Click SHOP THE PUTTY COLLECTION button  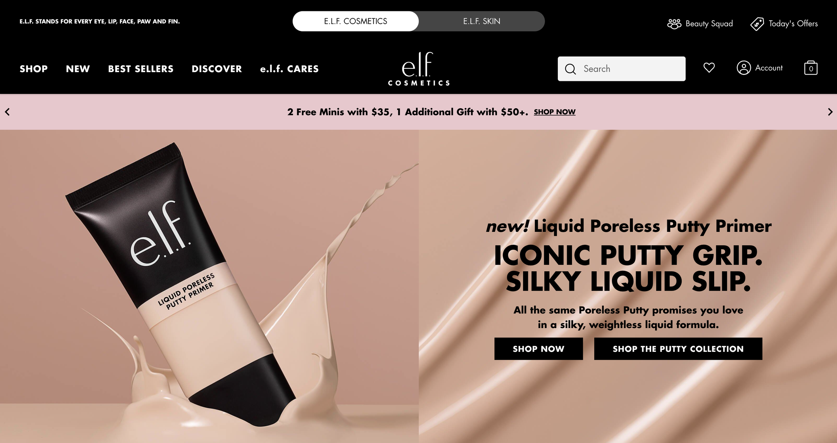click(678, 349)
